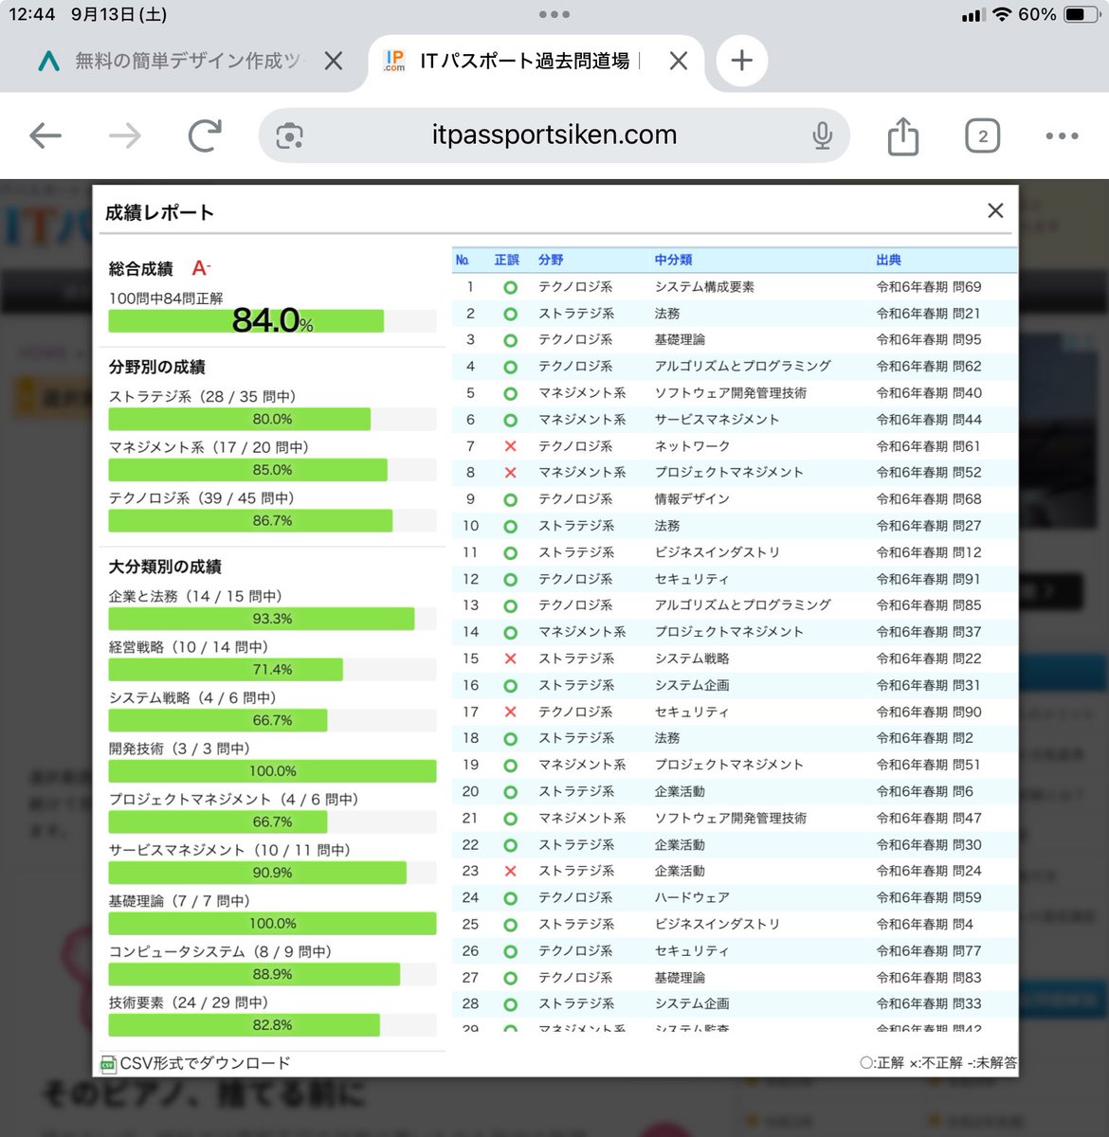This screenshot has width=1109, height=1137.
Task: Select 令和6年春期 問22 in row 15
Action: click(929, 659)
